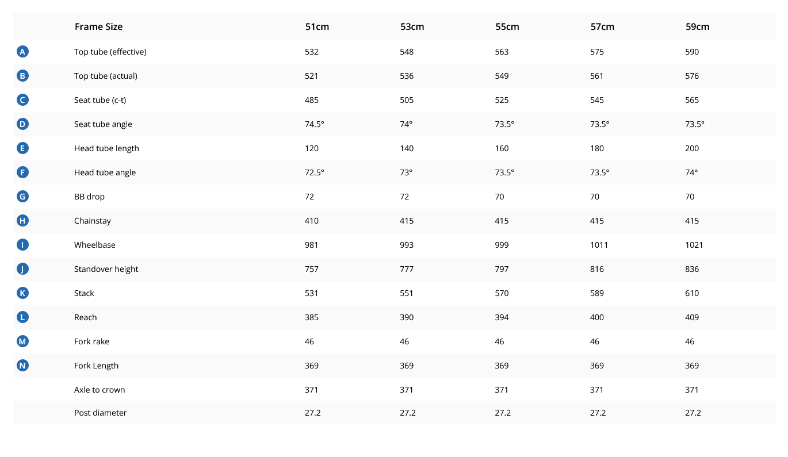Click the Post diameter label
Viewport: 788px width, 457px height.
coord(101,413)
